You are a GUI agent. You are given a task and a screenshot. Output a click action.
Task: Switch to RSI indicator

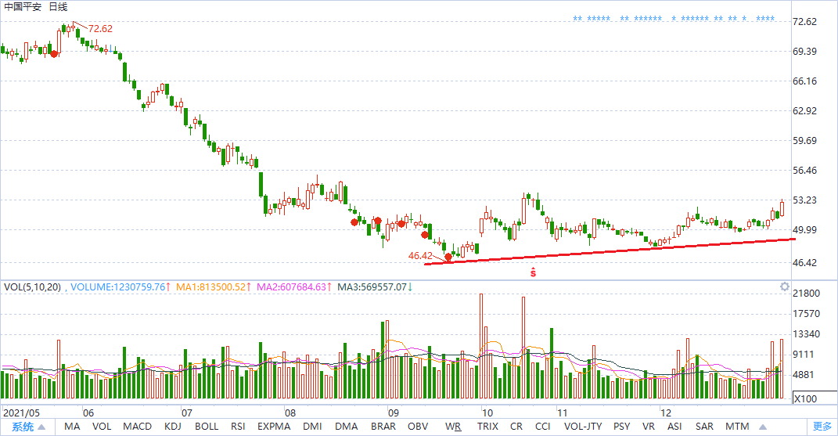239,427
